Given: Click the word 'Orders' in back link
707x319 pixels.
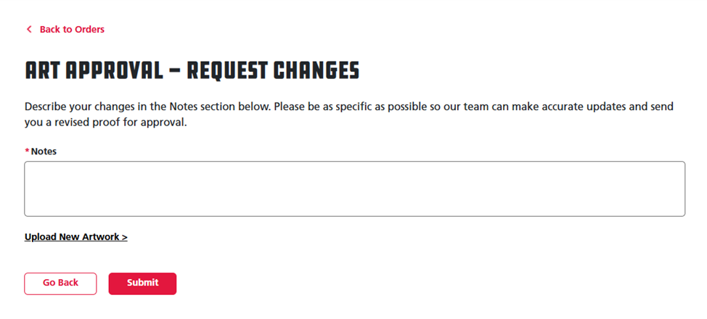Looking at the screenshot, I should coord(89,30).
